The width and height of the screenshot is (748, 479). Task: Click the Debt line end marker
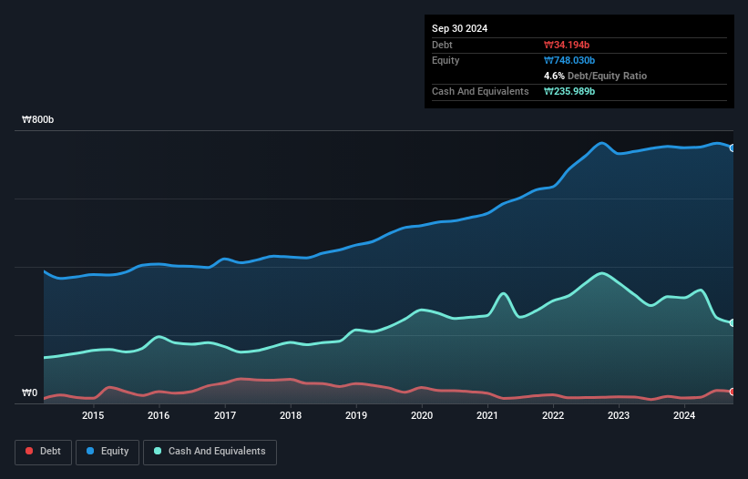(x=733, y=392)
